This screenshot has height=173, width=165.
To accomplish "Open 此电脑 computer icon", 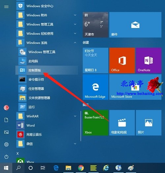I will pyautogui.click(x=22, y=61).
